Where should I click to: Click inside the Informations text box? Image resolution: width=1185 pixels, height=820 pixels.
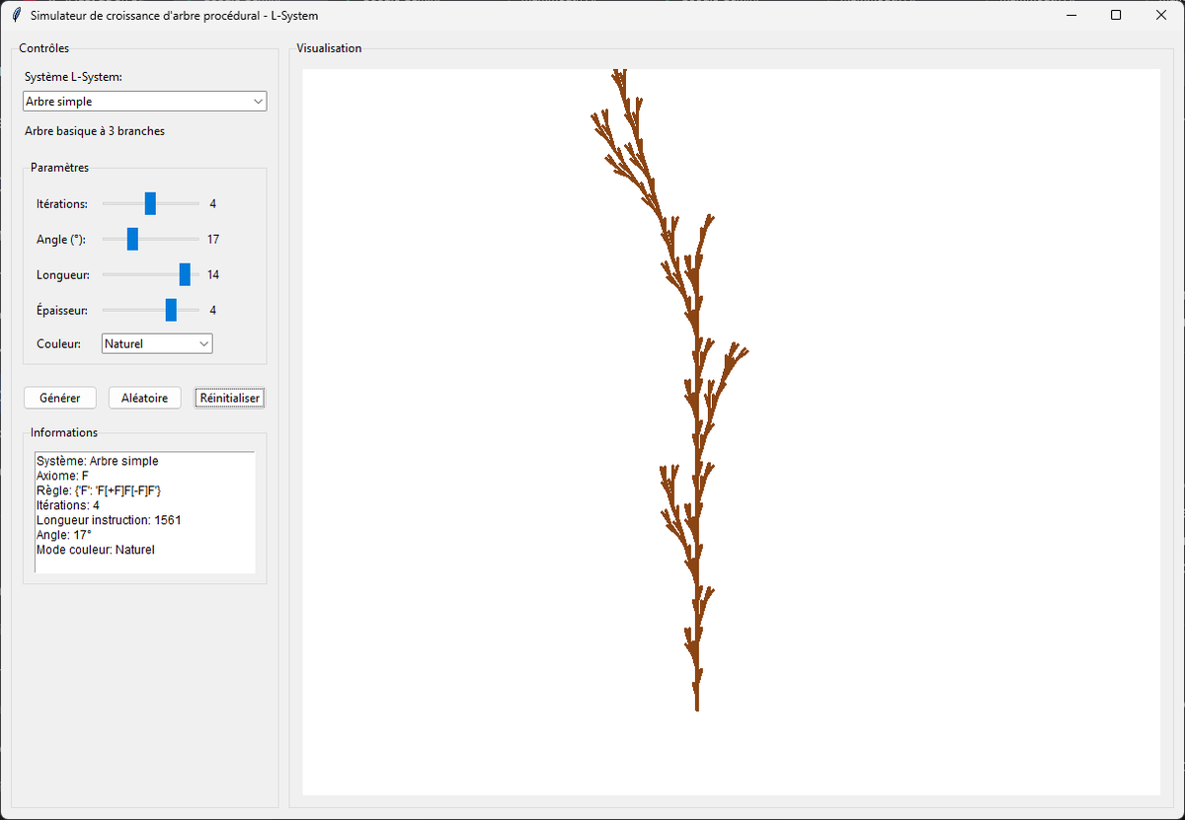pos(145,512)
